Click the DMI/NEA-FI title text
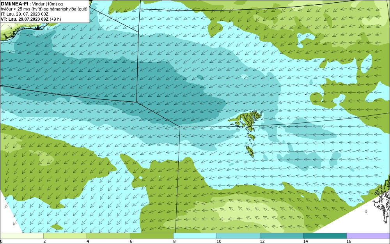Screen dimensions: 390x244 (x=14, y=4)
